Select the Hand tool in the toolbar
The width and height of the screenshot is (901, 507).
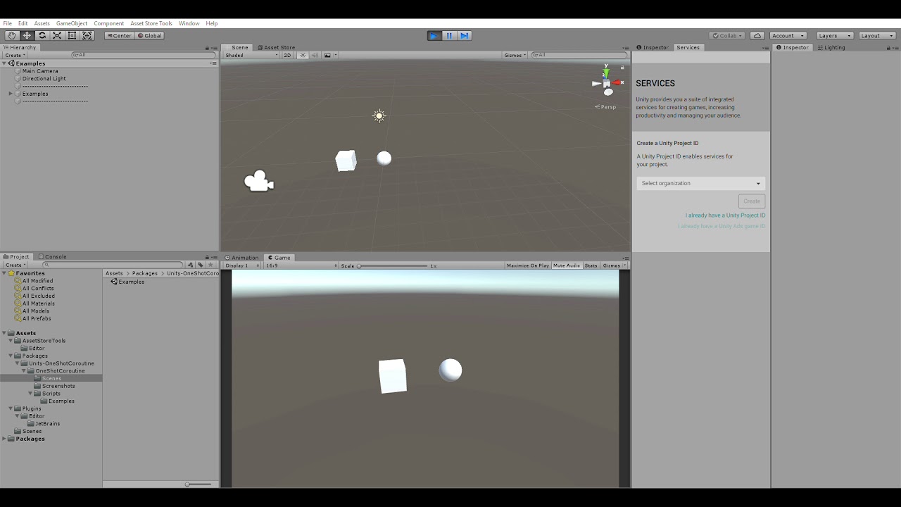coord(11,35)
